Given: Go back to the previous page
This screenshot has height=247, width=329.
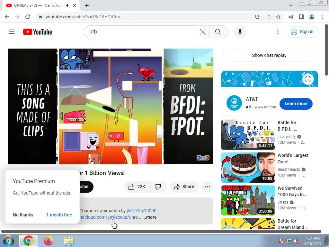Looking at the screenshot, I should [7, 17].
